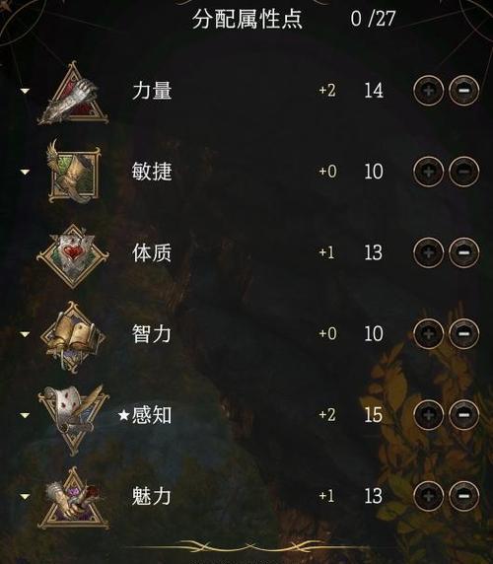
Task: Decrease Strength (力量) with minus button
Action: [x=463, y=91]
